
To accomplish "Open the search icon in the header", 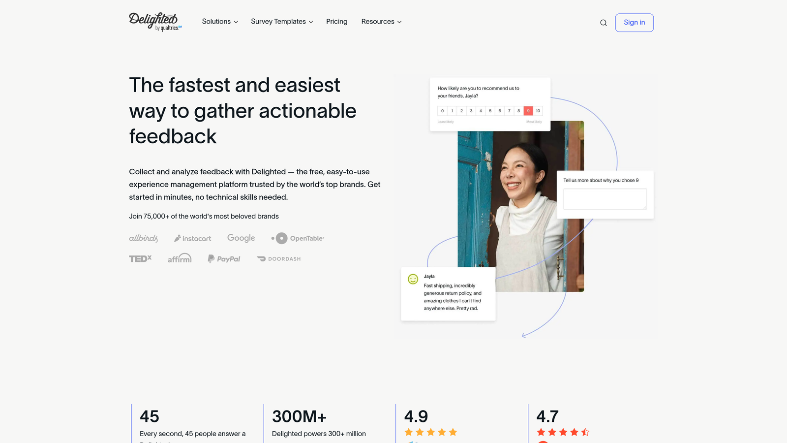I will click(x=603, y=23).
